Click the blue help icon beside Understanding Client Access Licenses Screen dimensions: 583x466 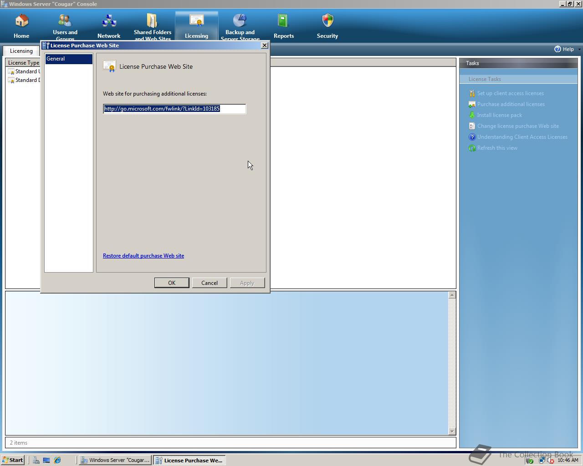point(472,137)
